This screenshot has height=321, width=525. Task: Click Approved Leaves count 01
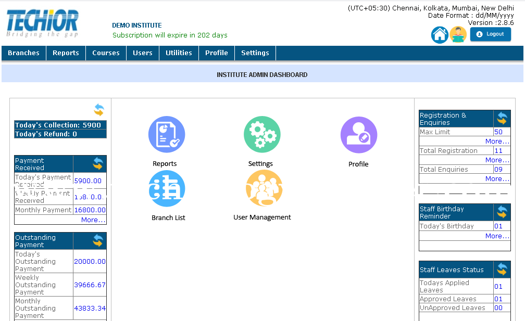pyautogui.click(x=498, y=299)
